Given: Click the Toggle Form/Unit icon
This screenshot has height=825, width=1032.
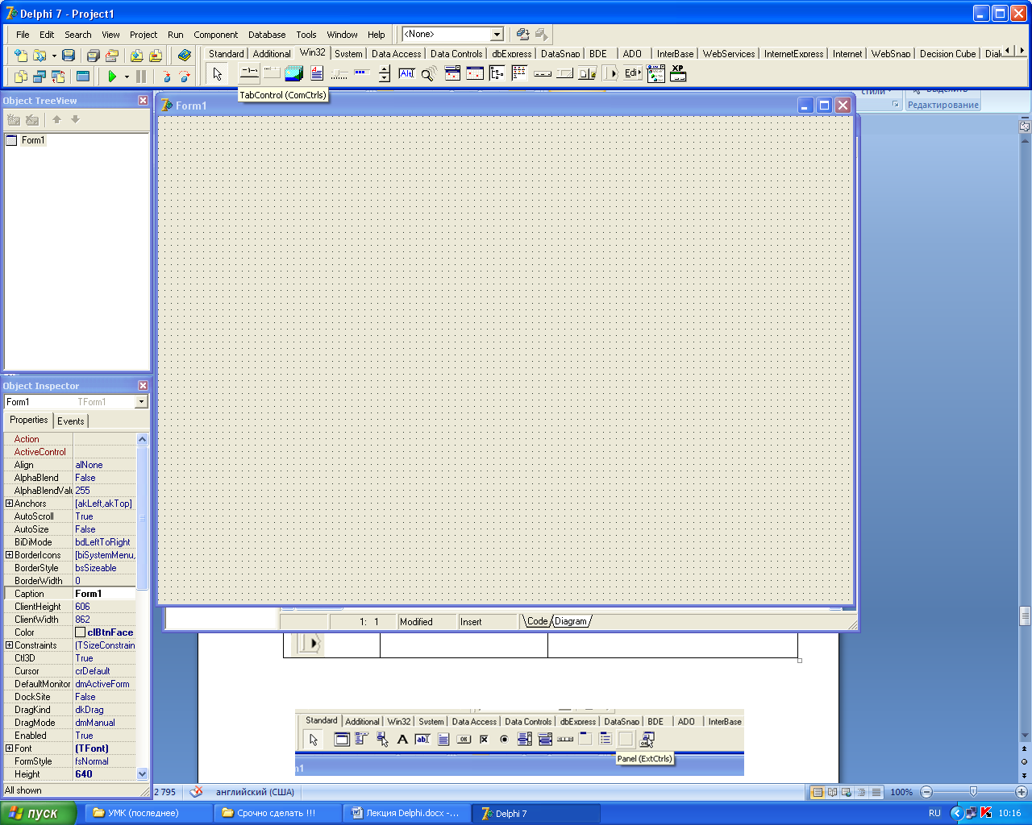Looking at the screenshot, I should 58,77.
